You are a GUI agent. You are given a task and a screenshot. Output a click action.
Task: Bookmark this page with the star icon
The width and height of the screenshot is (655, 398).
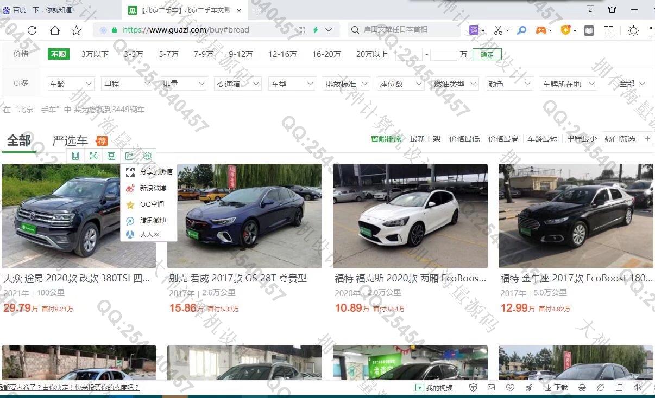coord(76,30)
